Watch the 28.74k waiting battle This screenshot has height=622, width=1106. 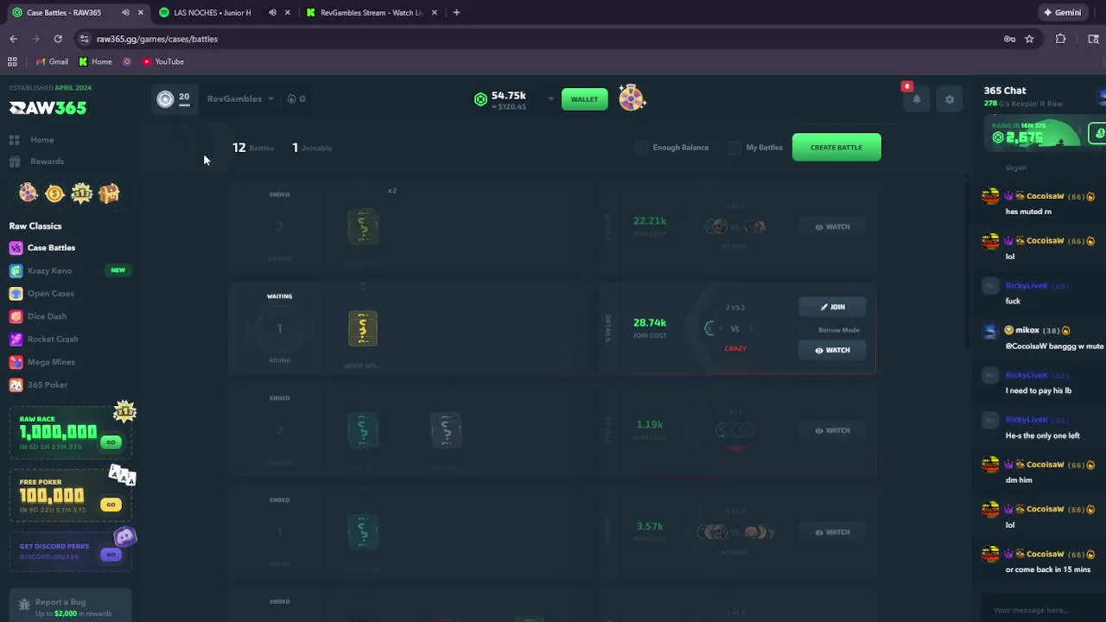pos(832,350)
